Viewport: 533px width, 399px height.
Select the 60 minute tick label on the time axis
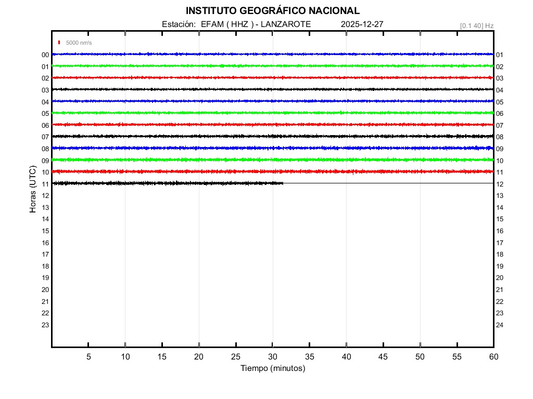(493, 356)
